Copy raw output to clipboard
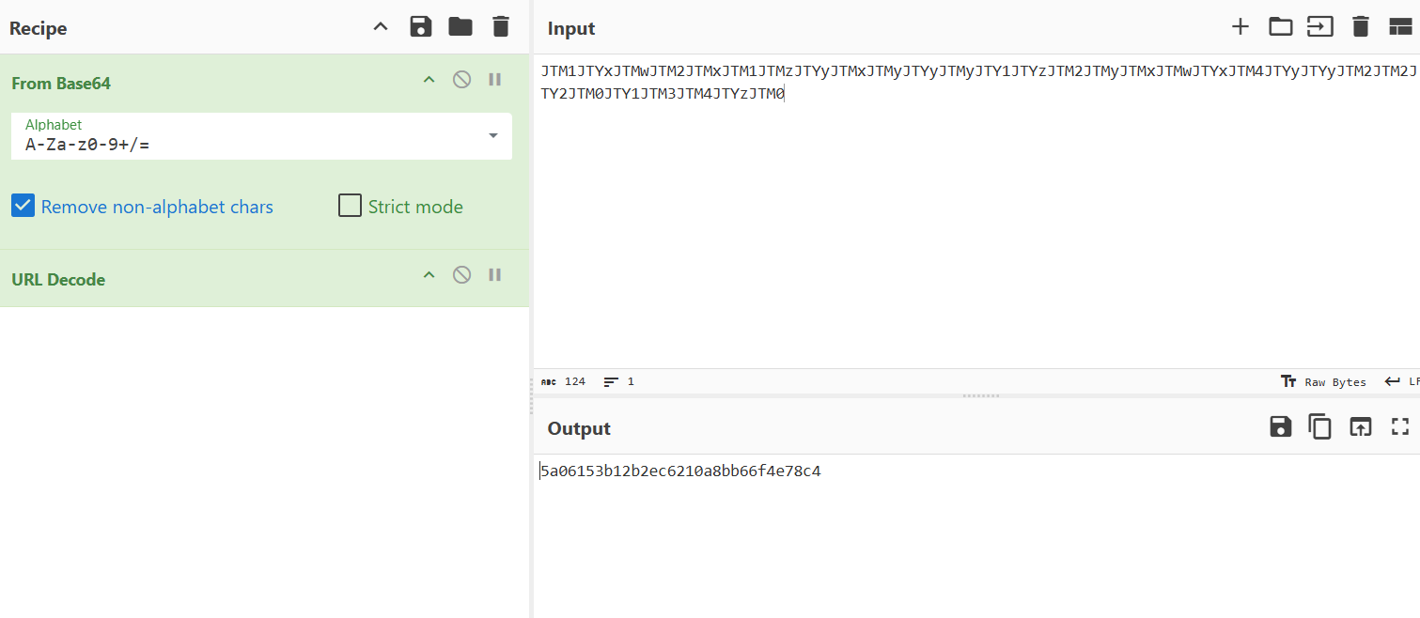1420x618 pixels. pos(1320,427)
